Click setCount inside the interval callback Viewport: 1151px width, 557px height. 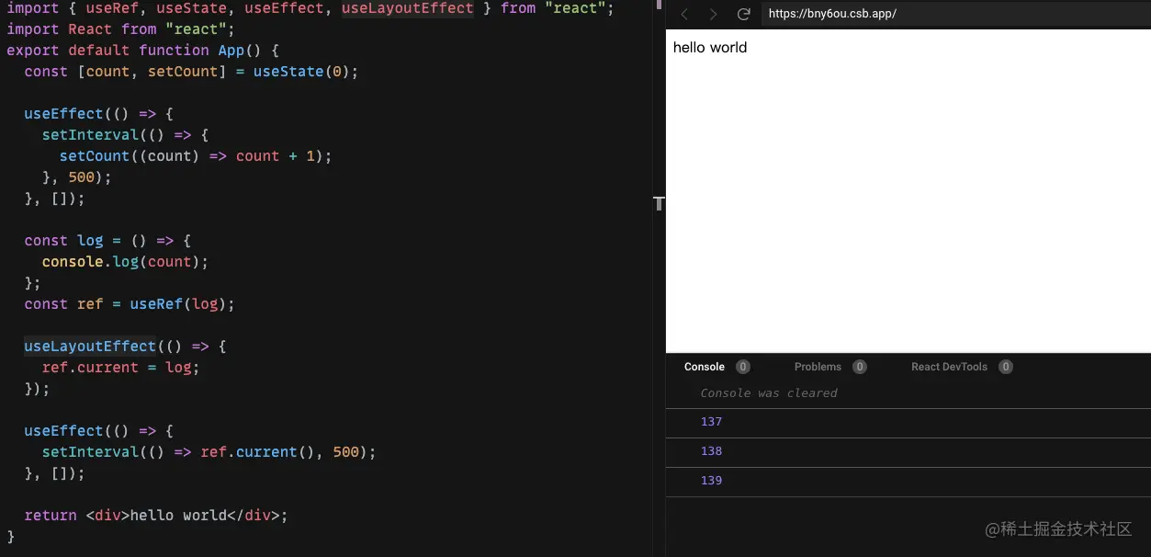click(x=95, y=156)
